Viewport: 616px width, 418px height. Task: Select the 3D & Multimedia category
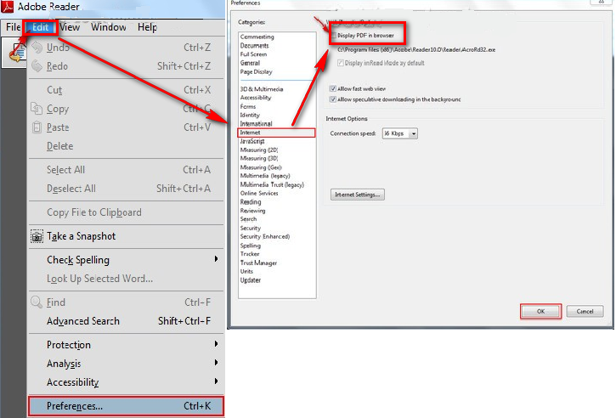point(261,89)
